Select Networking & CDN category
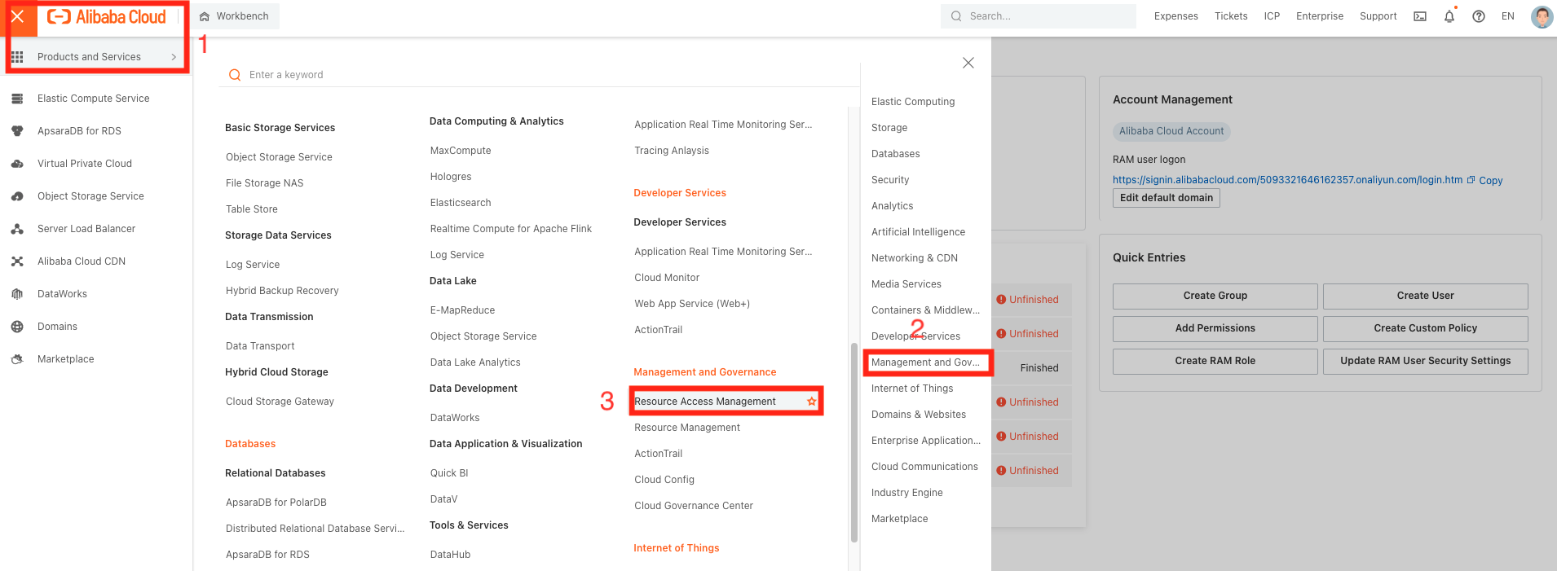 coord(915,258)
